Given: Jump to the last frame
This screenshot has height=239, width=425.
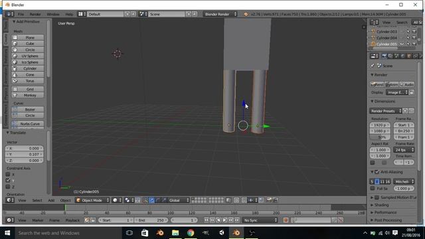Looking at the screenshot, I should click(237, 220).
